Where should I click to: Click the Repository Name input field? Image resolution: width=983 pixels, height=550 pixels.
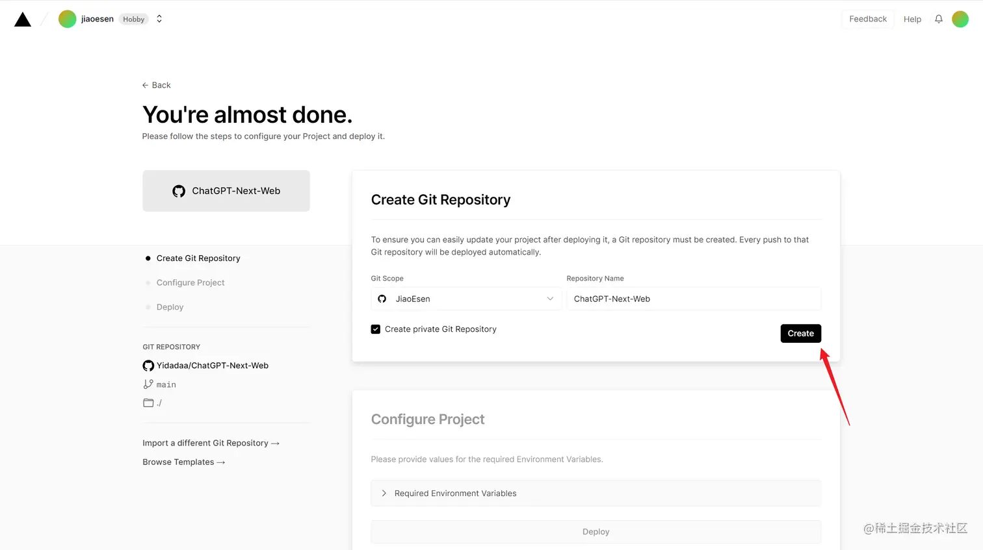(x=694, y=299)
